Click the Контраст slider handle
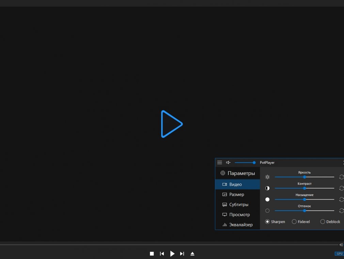Image resolution: width=344 pixels, height=259 pixels. click(304, 188)
